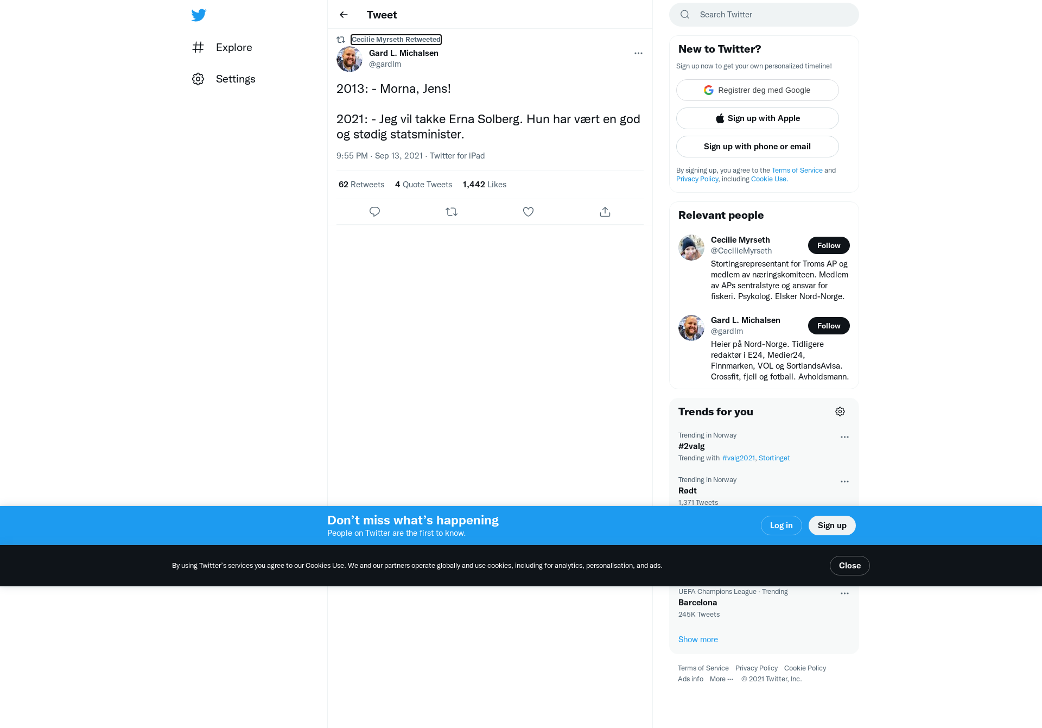Show more trends
Image resolution: width=1042 pixels, height=728 pixels.
[x=698, y=640]
